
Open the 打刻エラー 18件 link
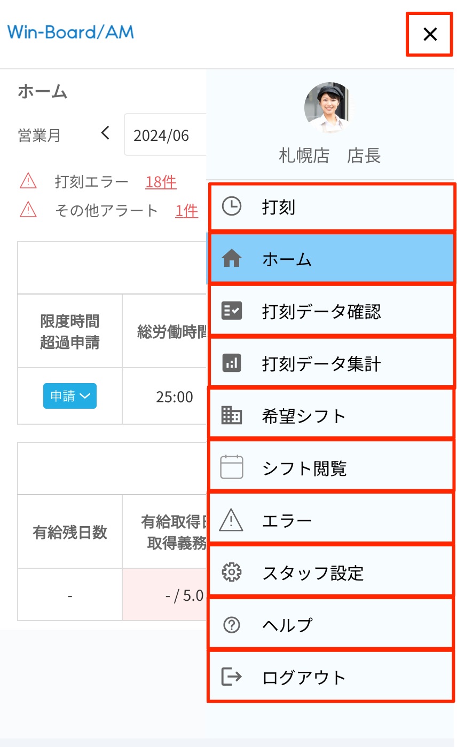[161, 182]
